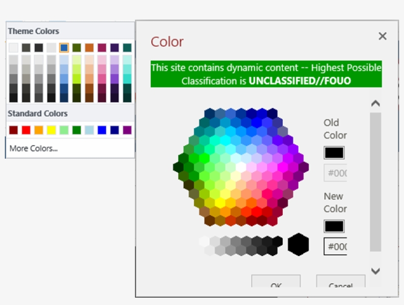
Task: Pick the white center hexagon in color wheel
Action: tap(241, 167)
